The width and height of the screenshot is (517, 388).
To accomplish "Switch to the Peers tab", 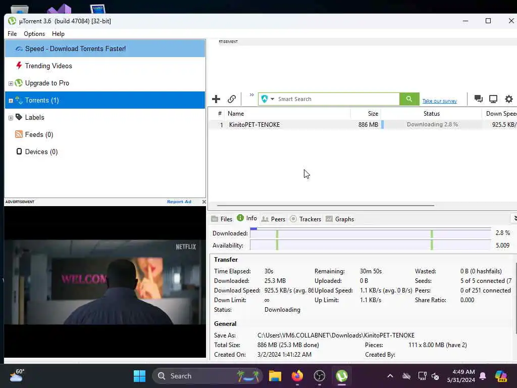I will point(273,219).
